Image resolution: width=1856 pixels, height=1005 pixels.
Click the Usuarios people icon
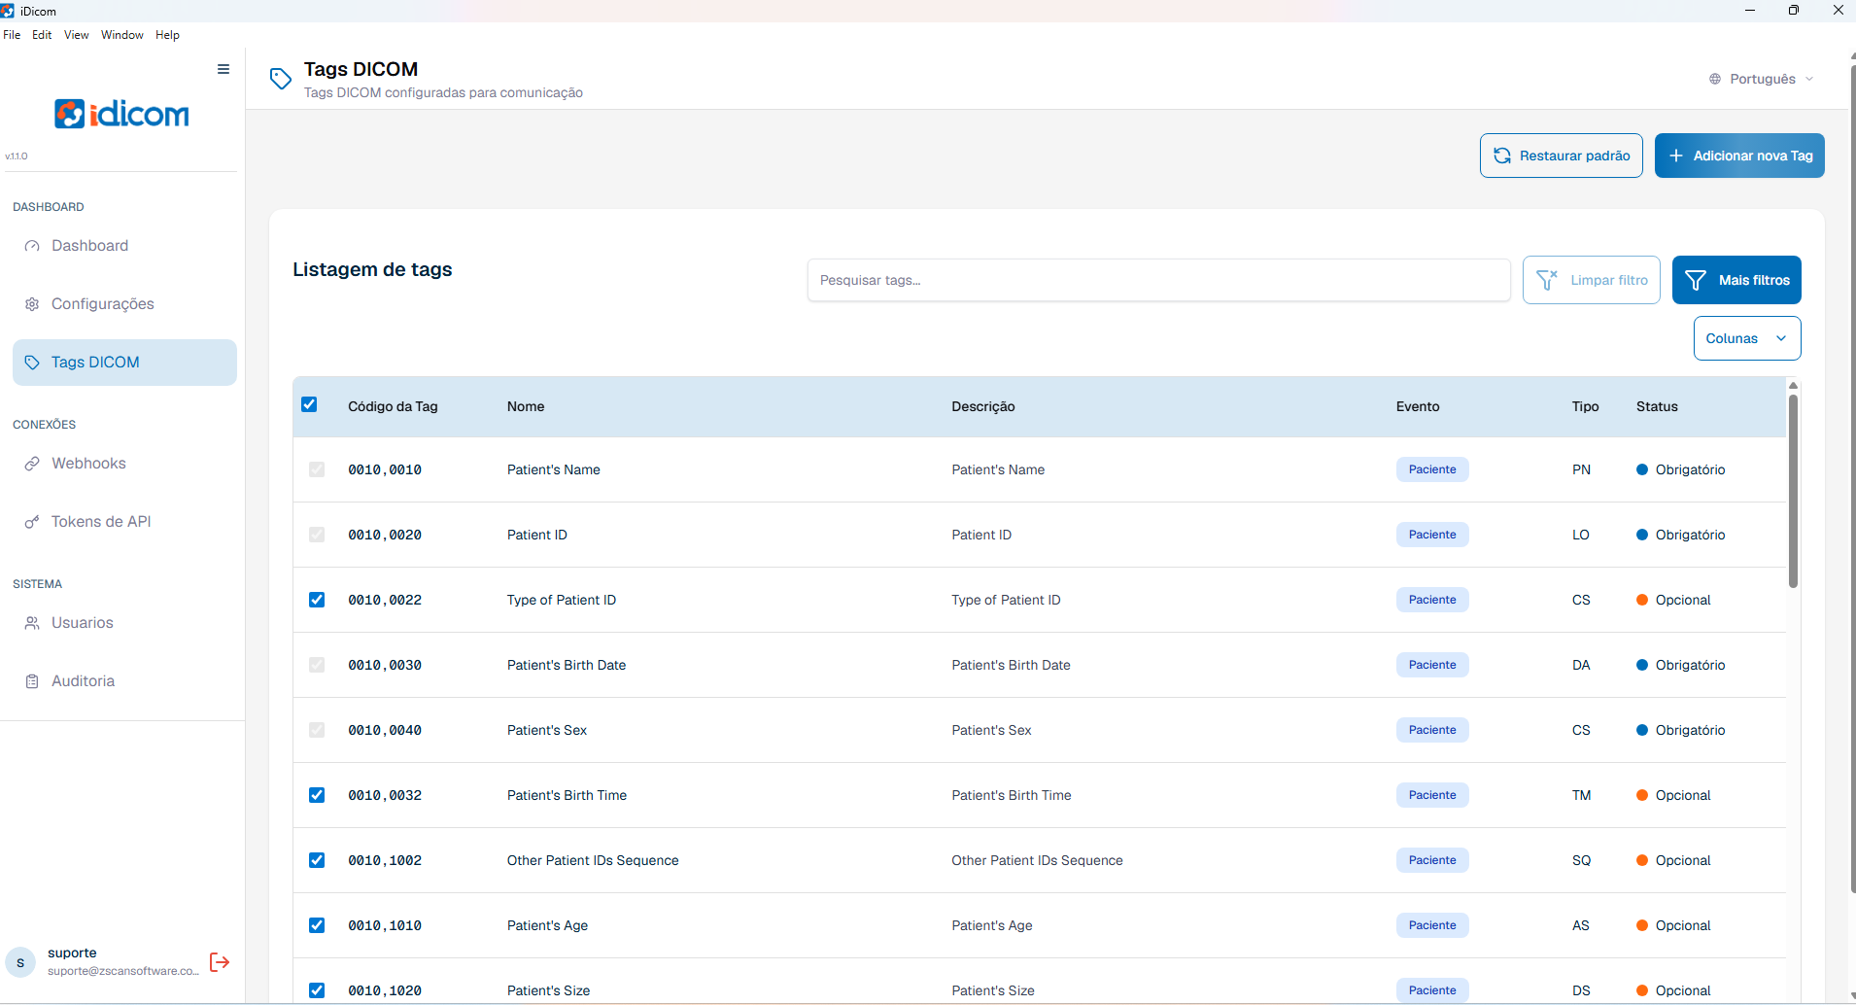click(x=32, y=623)
